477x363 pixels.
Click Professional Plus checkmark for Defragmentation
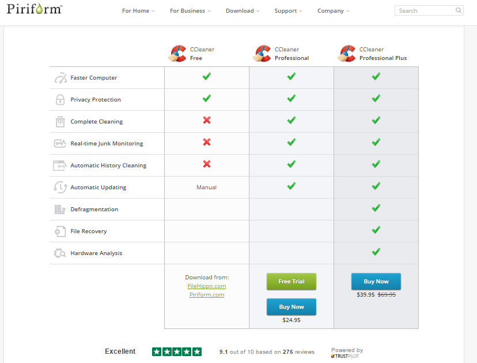pos(376,208)
